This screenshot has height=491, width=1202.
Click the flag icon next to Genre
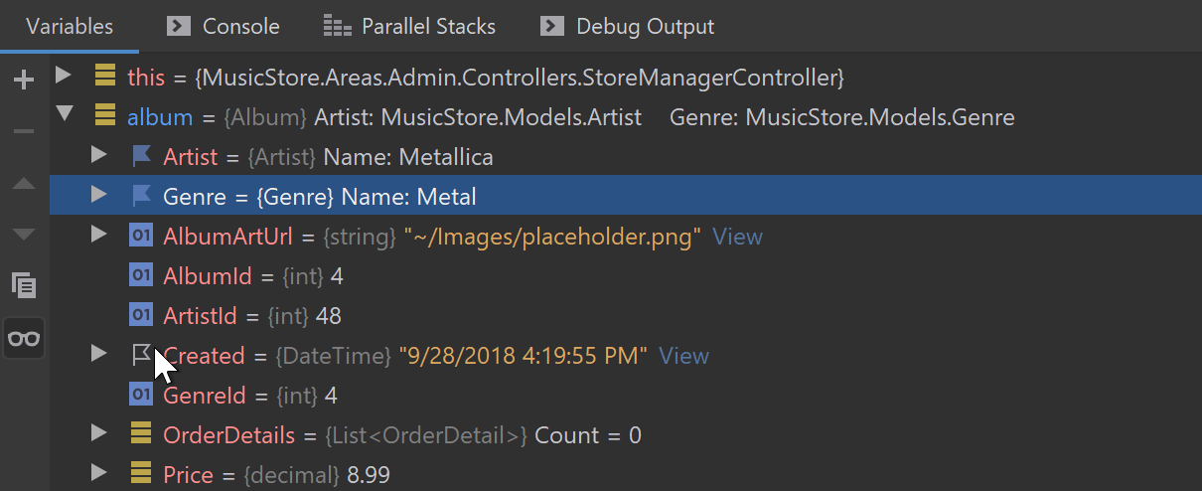(x=141, y=197)
